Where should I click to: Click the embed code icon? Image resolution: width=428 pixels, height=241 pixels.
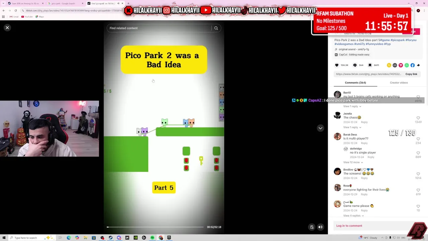tap(395, 65)
